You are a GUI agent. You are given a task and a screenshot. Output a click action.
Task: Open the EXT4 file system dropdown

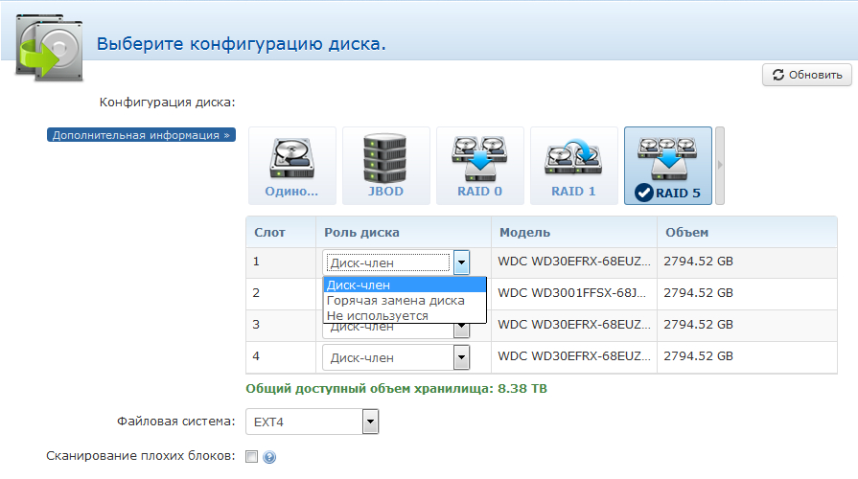pyautogui.click(x=371, y=422)
